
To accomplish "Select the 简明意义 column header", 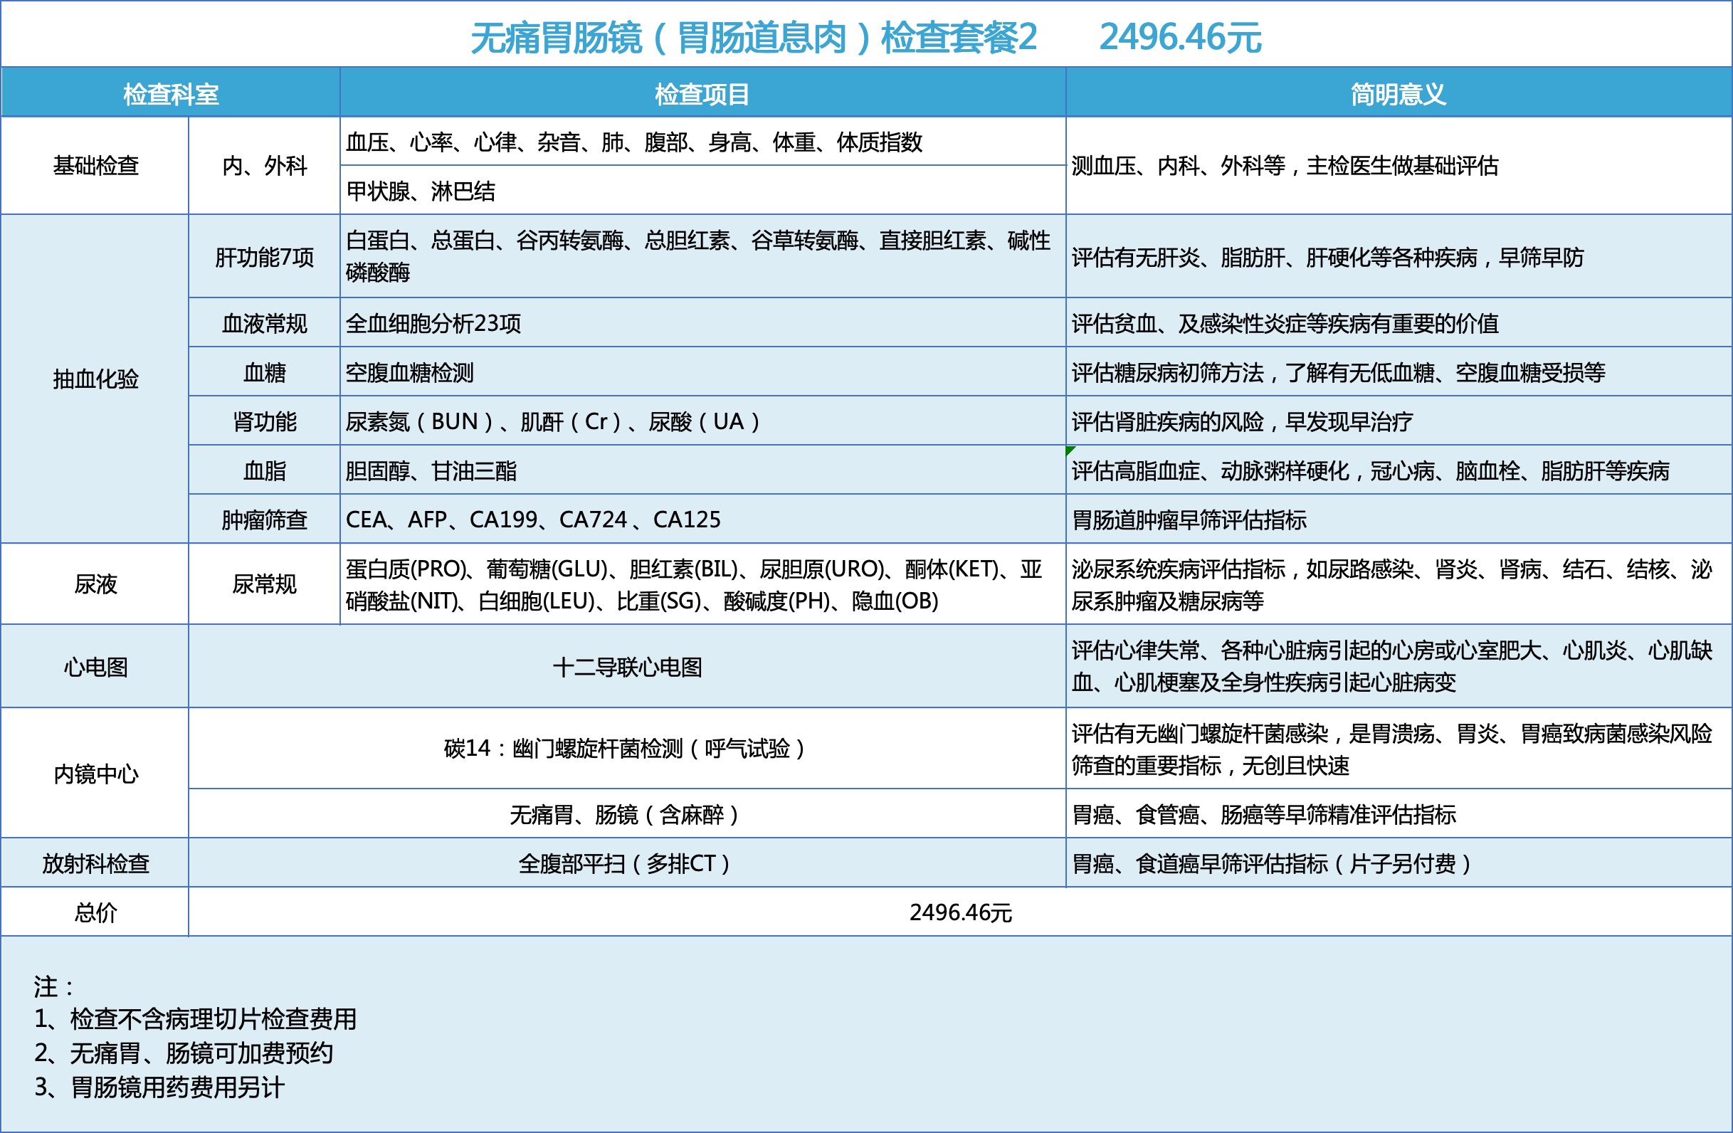I will tap(1398, 93).
